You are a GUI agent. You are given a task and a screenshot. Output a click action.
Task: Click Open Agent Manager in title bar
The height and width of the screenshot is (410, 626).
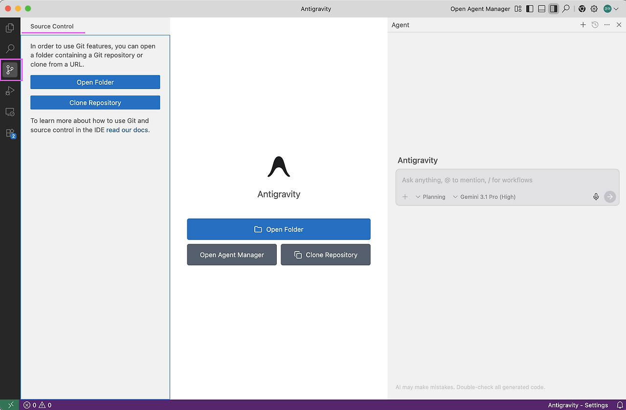(480, 9)
